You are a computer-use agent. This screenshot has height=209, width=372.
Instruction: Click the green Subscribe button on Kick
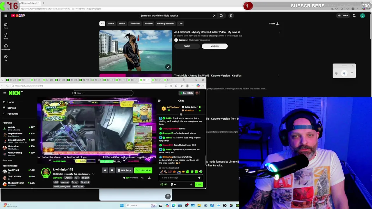click(x=143, y=170)
